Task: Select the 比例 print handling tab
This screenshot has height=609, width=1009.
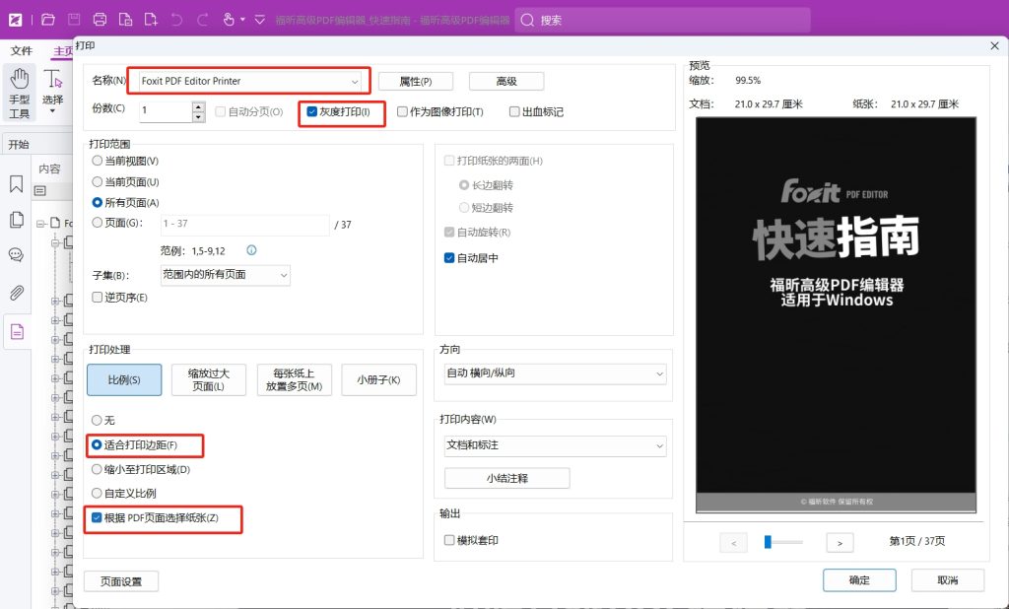Action: (124, 379)
